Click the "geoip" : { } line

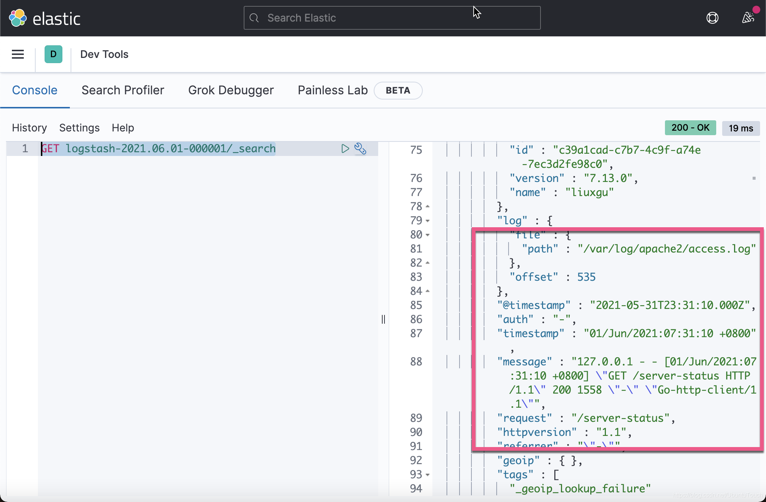click(x=540, y=460)
